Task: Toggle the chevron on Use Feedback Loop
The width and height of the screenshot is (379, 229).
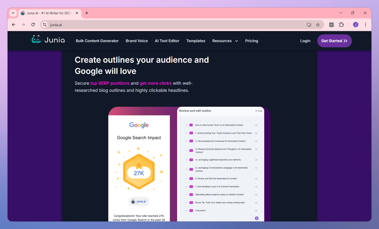Action: (x=186, y=186)
